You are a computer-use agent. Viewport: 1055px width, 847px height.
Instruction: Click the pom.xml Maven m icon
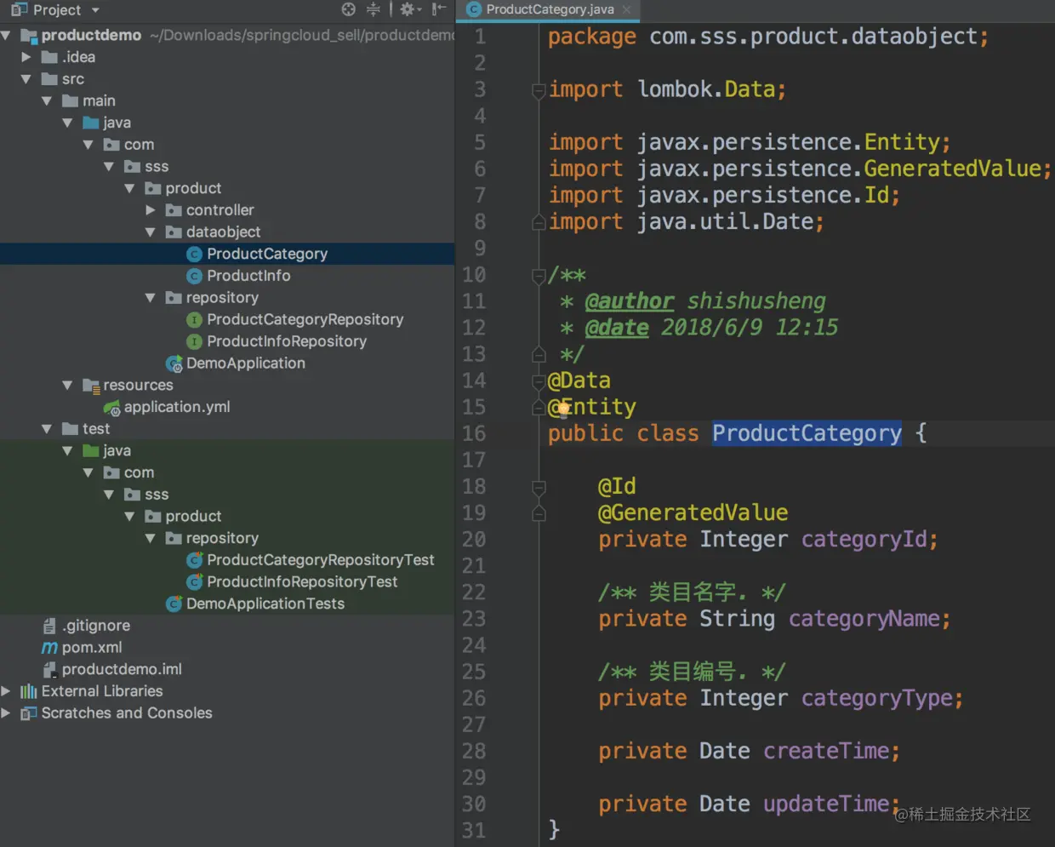click(x=49, y=648)
